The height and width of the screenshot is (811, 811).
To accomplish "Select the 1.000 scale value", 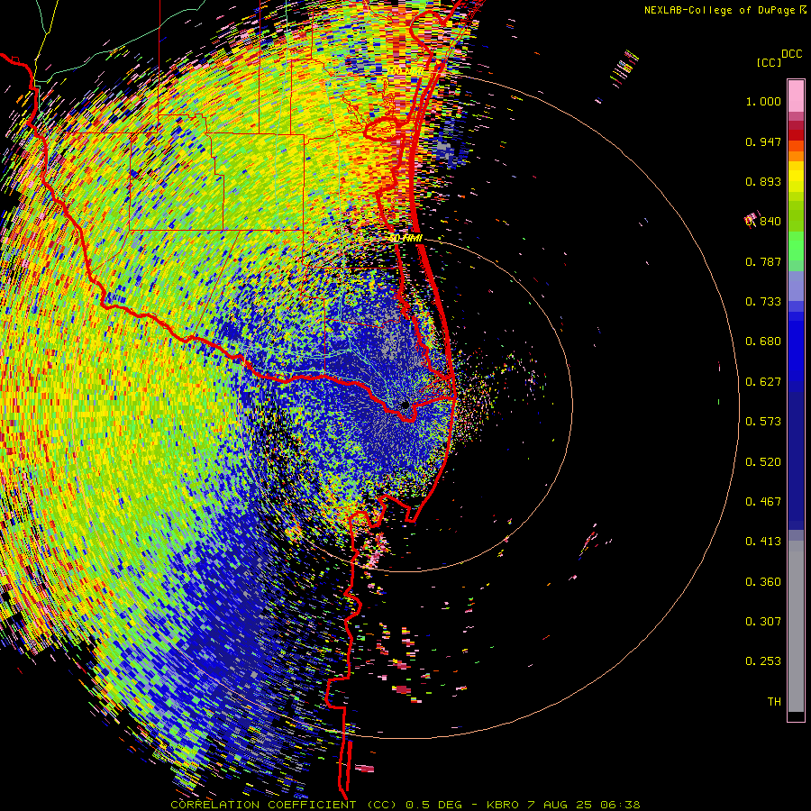I will pos(763,101).
